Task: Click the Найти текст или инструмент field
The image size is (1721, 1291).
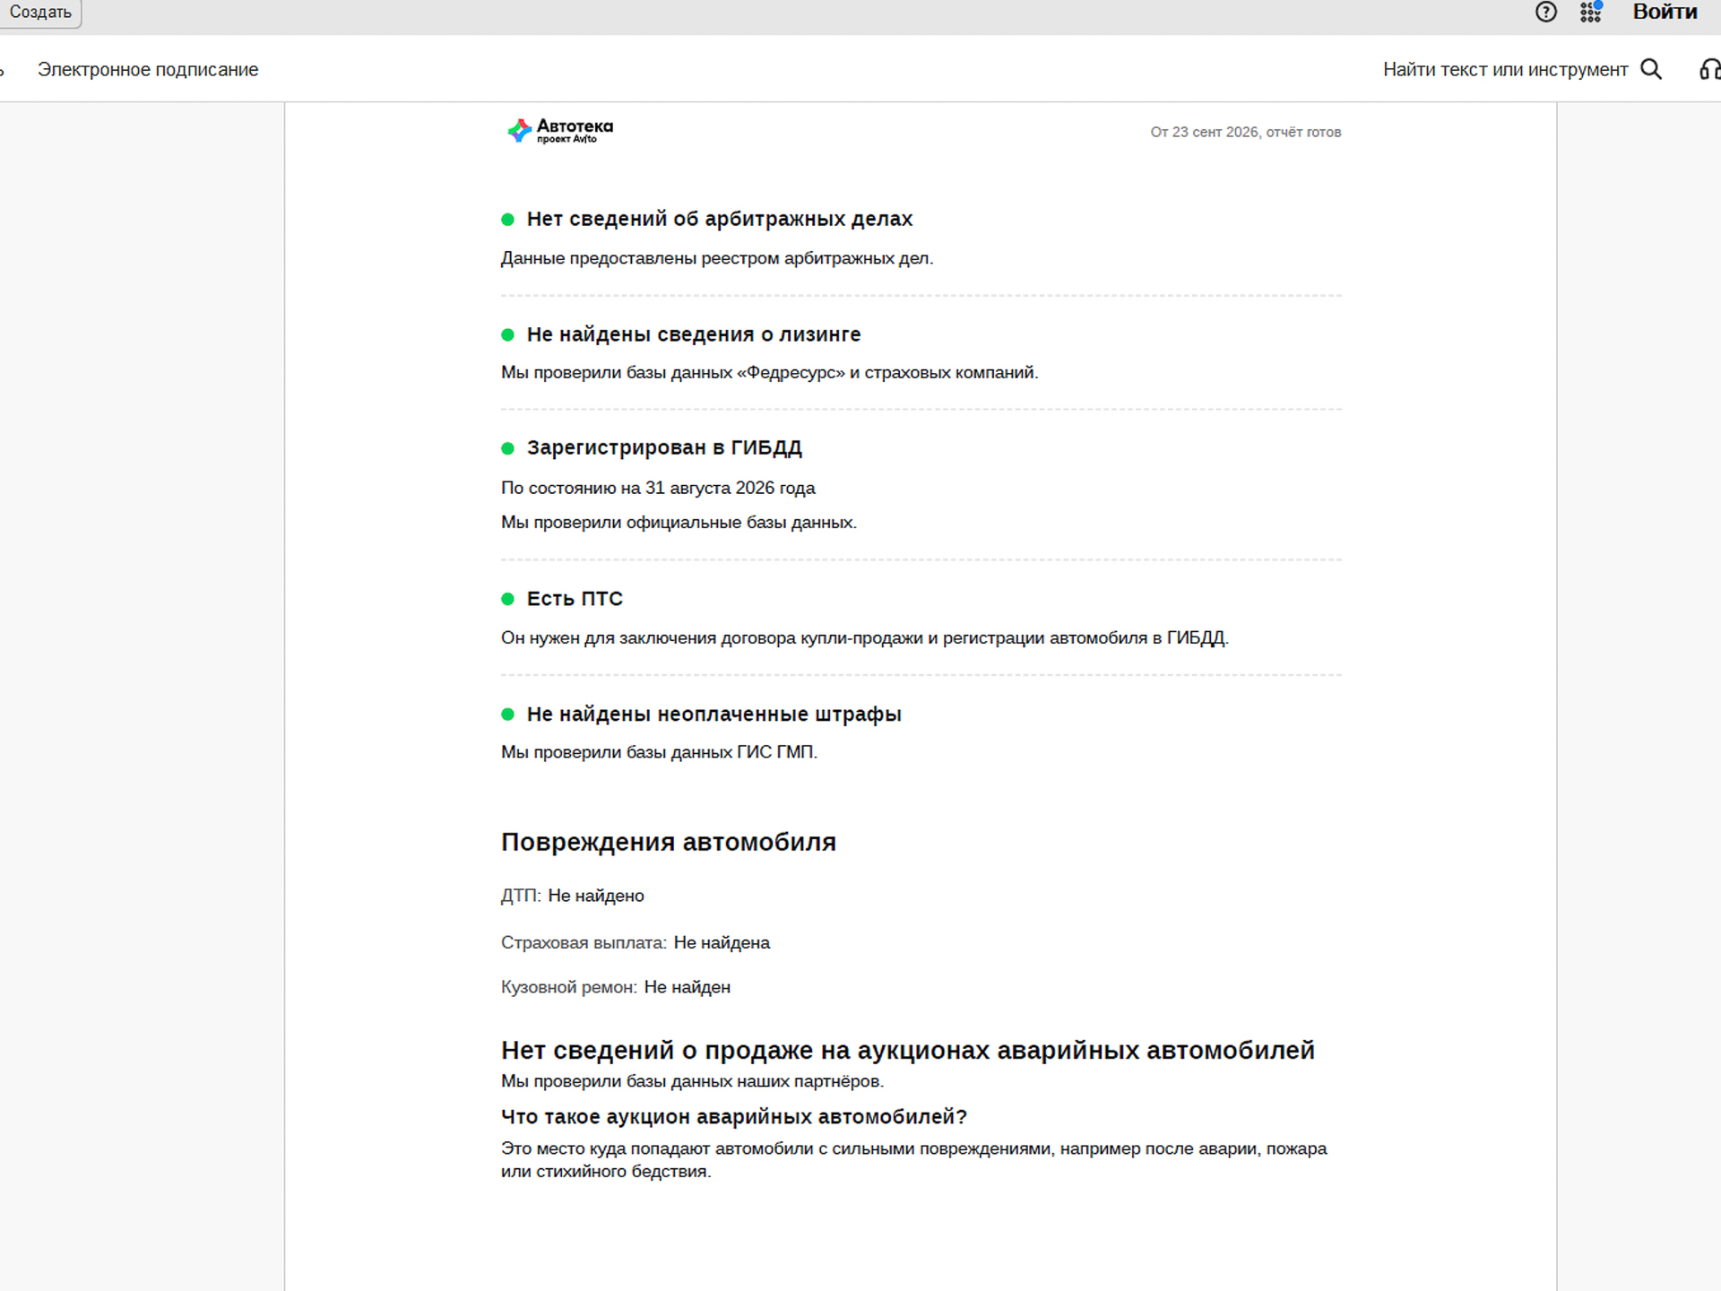Action: tap(1505, 69)
